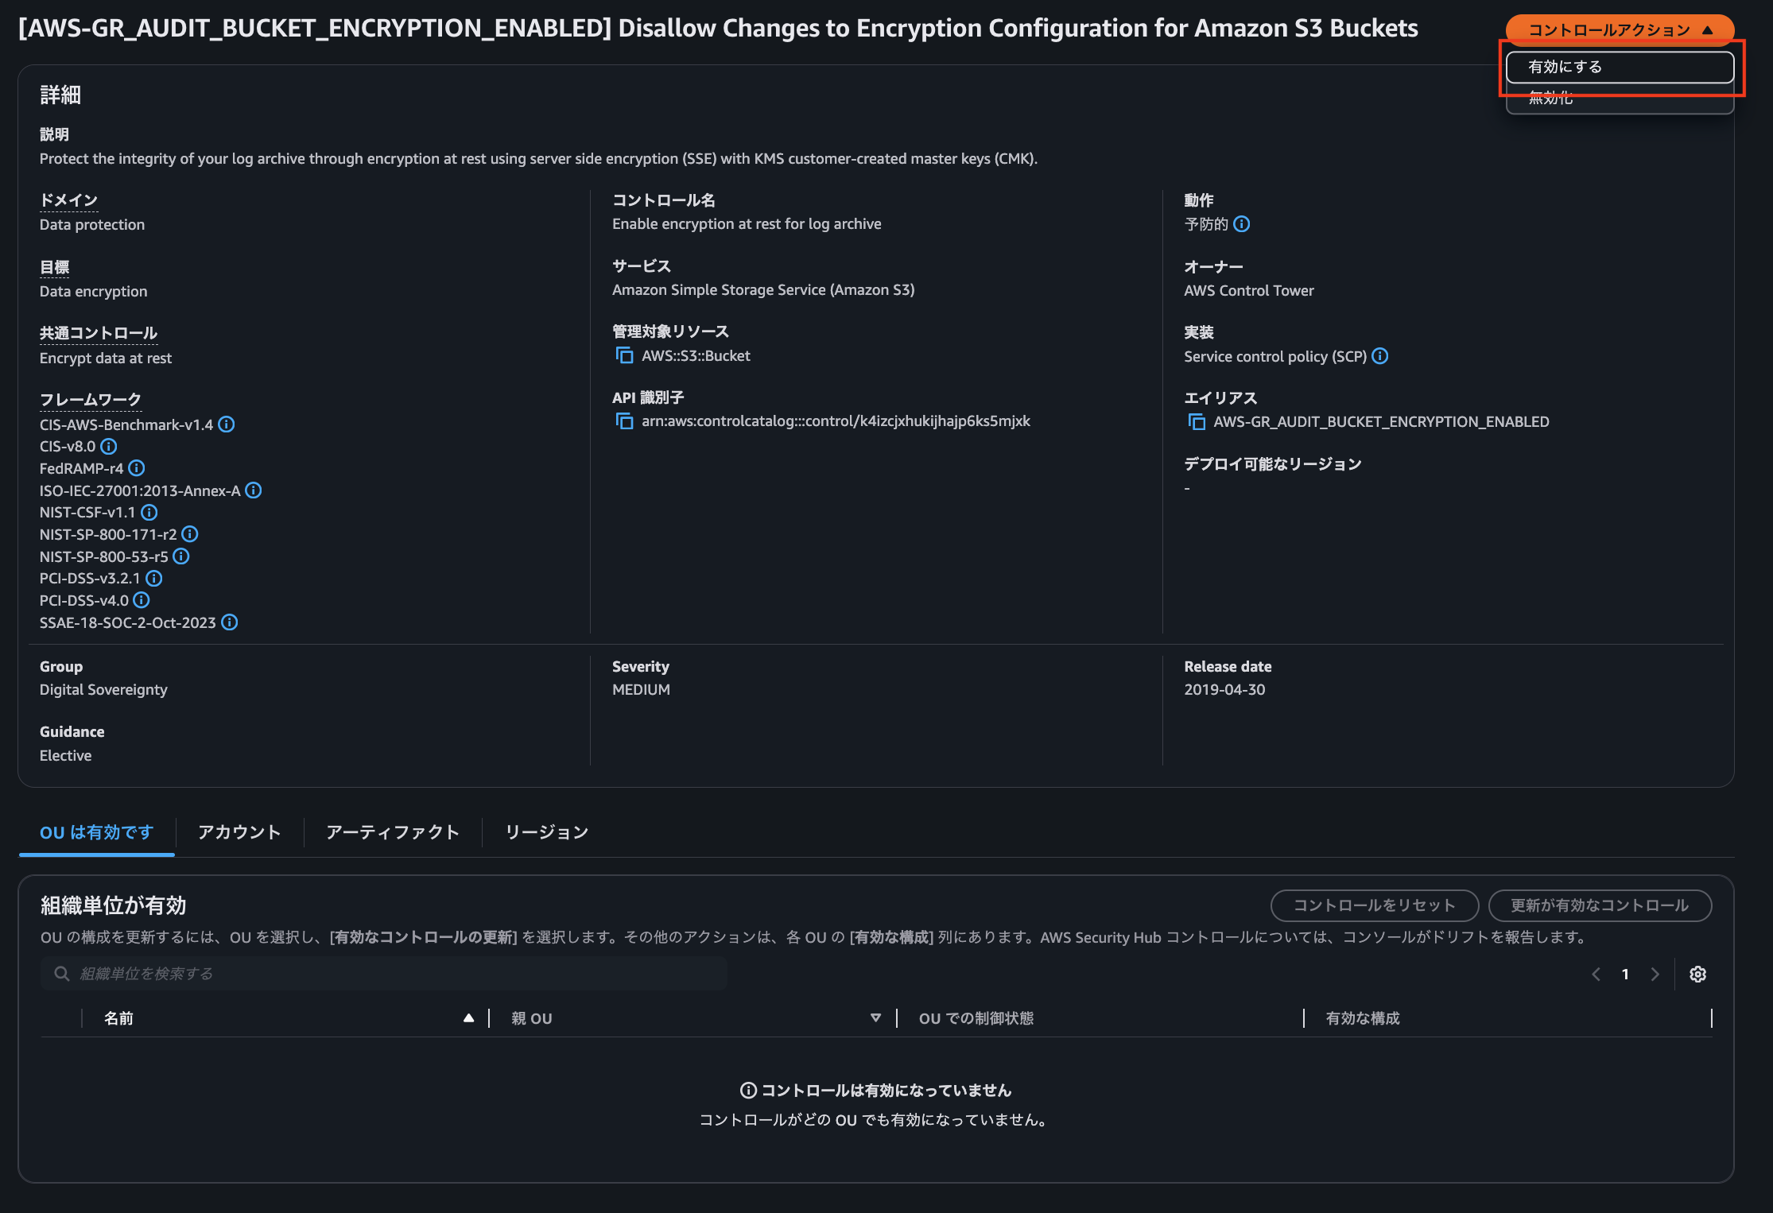Switch to OU は有効です tab

pyautogui.click(x=96, y=832)
